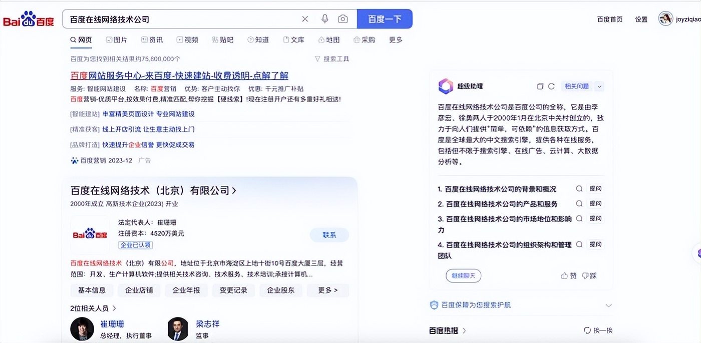Click 提问 for 产品和服务 question
This screenshot has width=701, height=343.
pyautogui.click(x=595, y=204)
